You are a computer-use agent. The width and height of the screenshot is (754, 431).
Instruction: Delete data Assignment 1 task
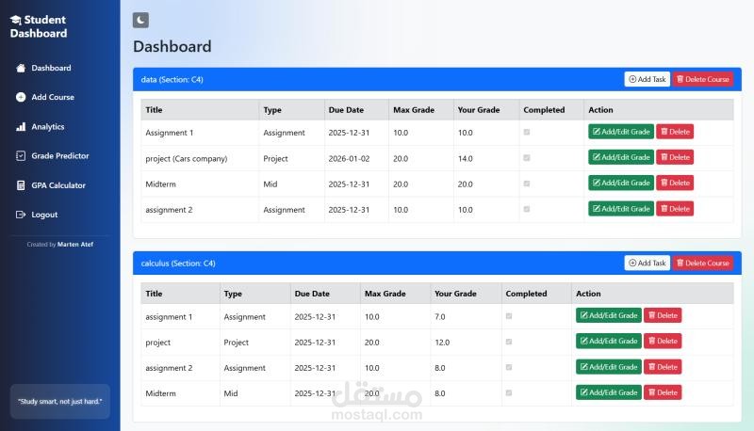[675, 132]
